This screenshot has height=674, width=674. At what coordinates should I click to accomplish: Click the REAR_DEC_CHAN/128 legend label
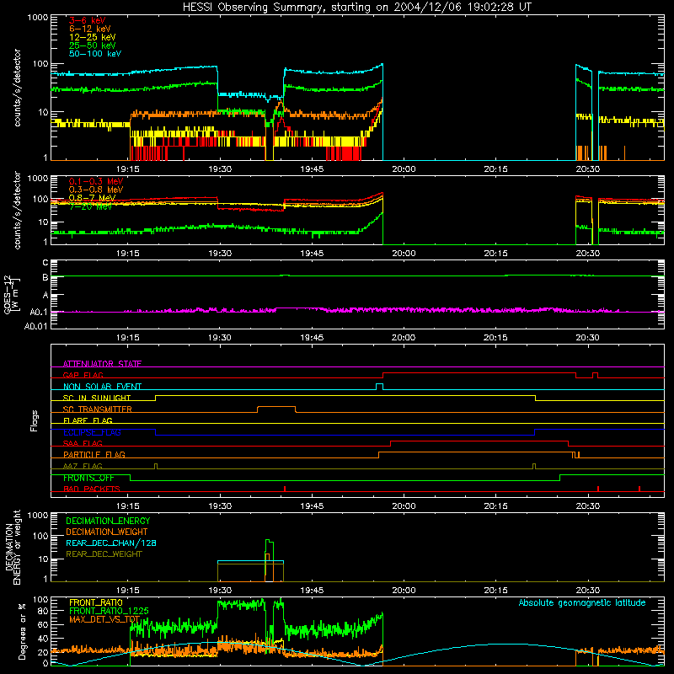point(111,543)
